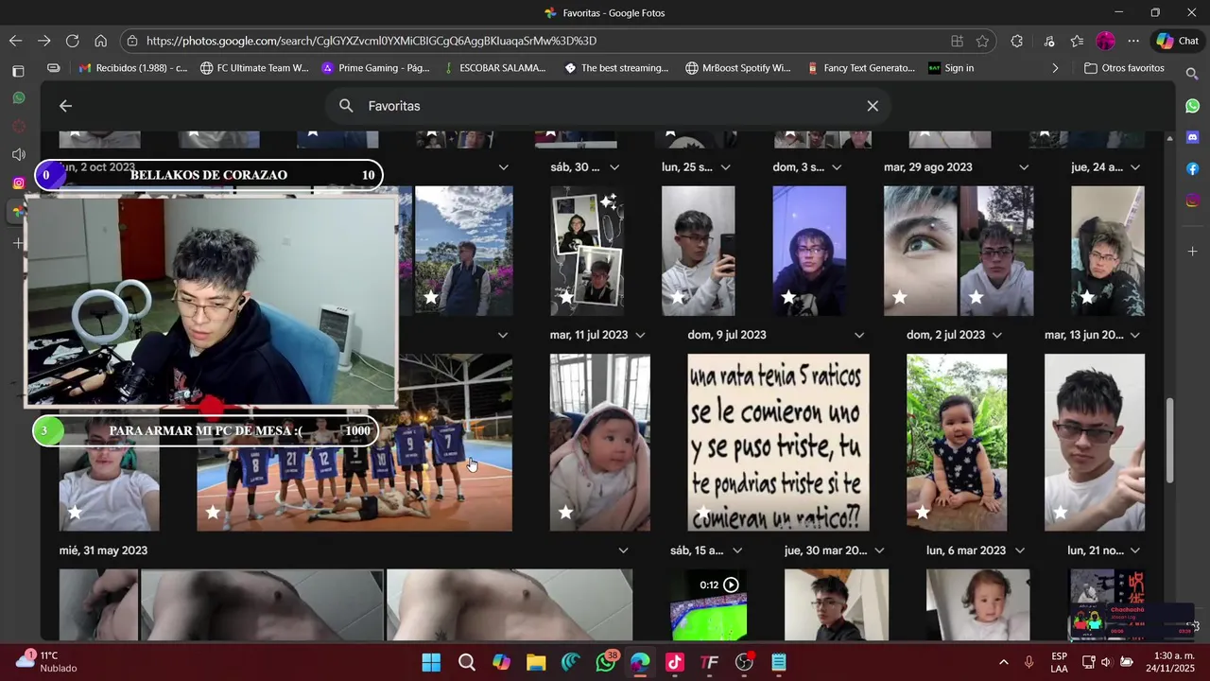Show more bookmarks with the chevron arrow
Image resolution: width=1210 pixels, height=681 pixels.
(x=1055, y=68)
